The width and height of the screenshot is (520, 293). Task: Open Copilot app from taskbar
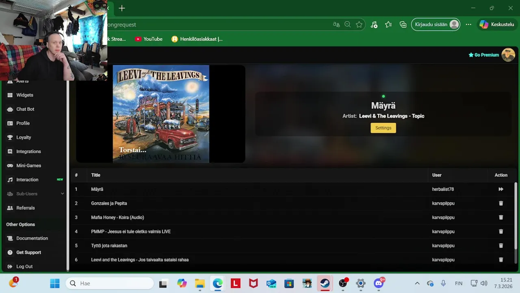click(182, 283)
